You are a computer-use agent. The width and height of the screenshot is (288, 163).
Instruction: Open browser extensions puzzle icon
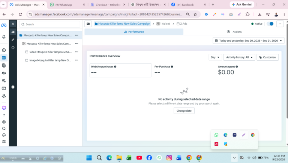pyautogui.click(x=247, y=14)
